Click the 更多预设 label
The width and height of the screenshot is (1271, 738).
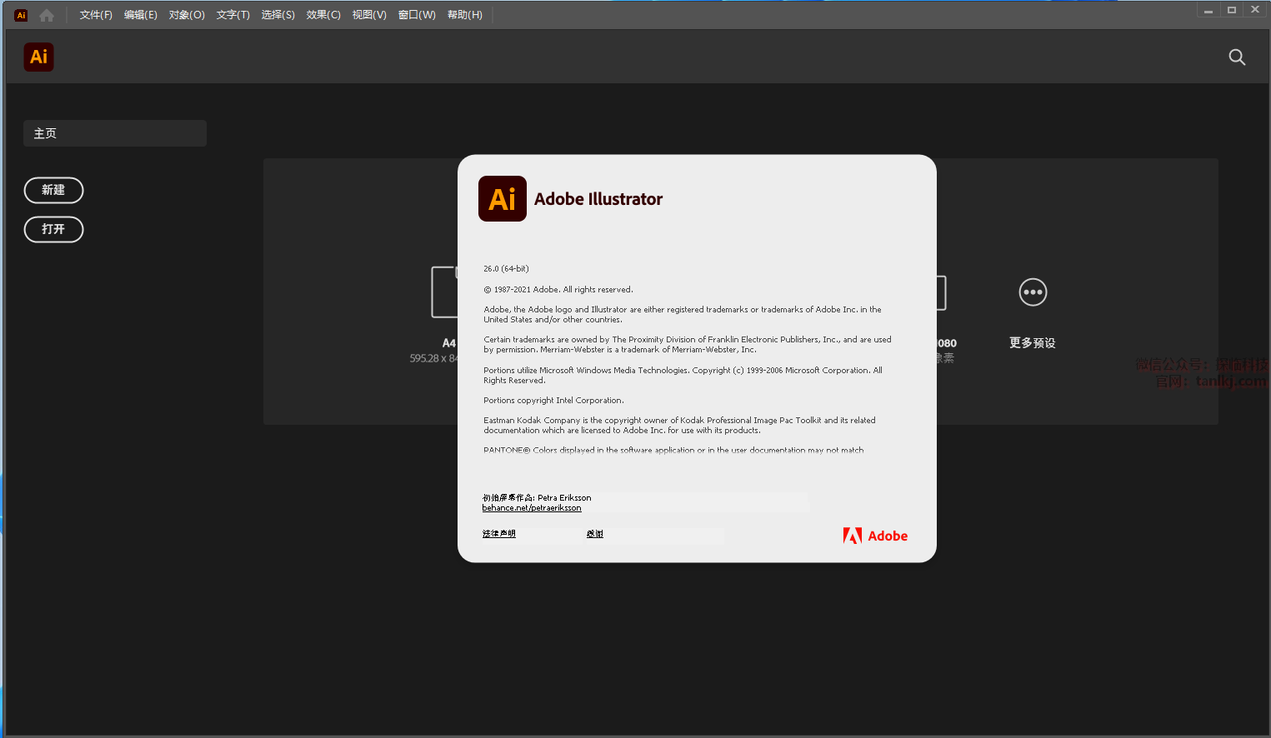1033,343
